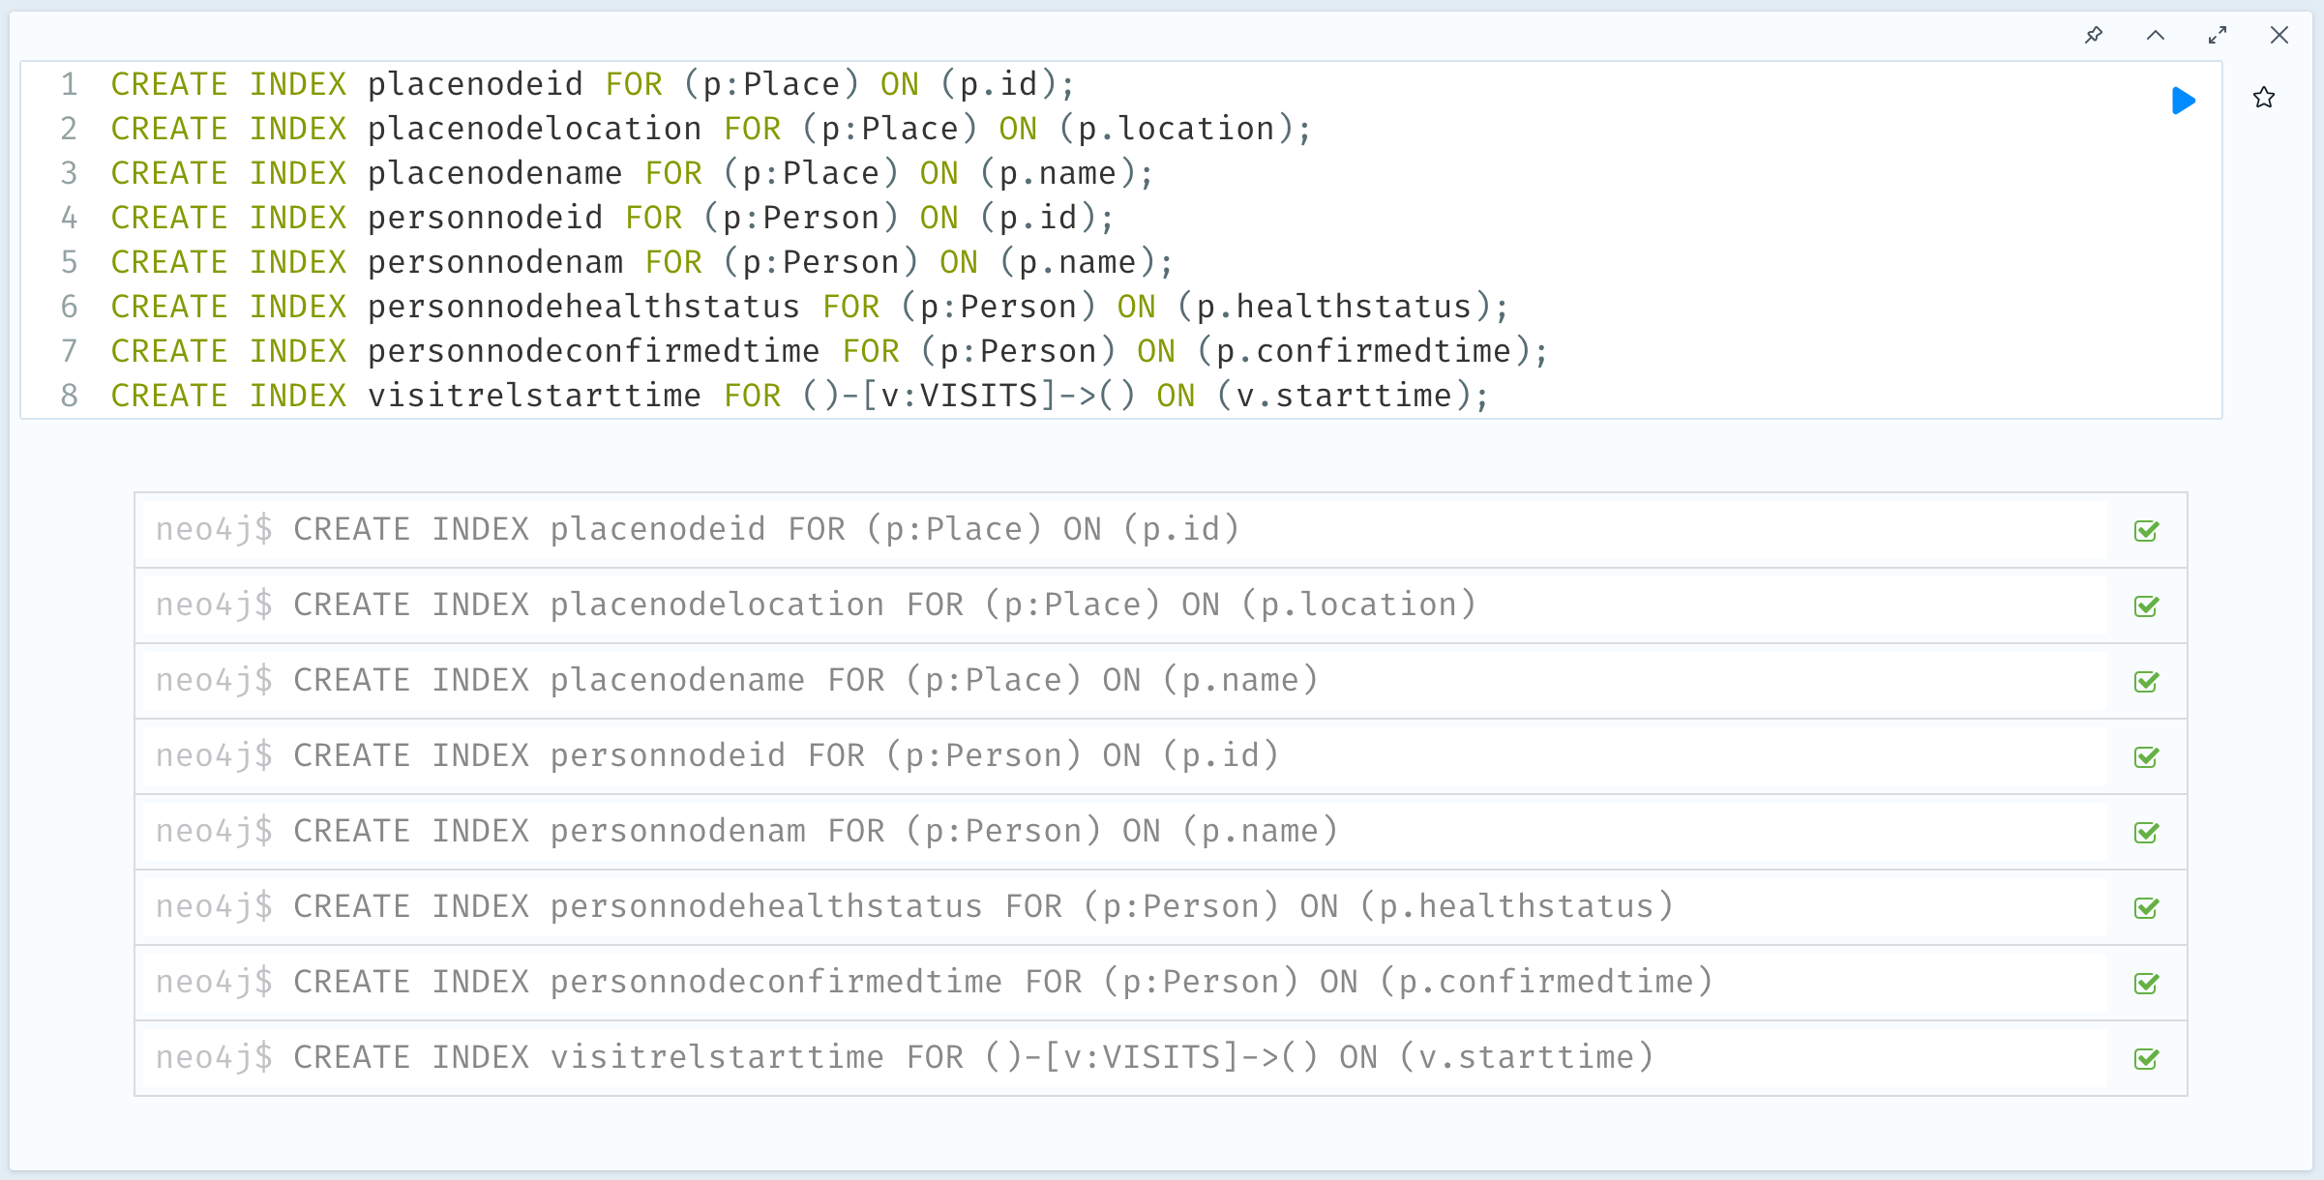Open the personnodenam result statement row

(x=1161, y=832)
